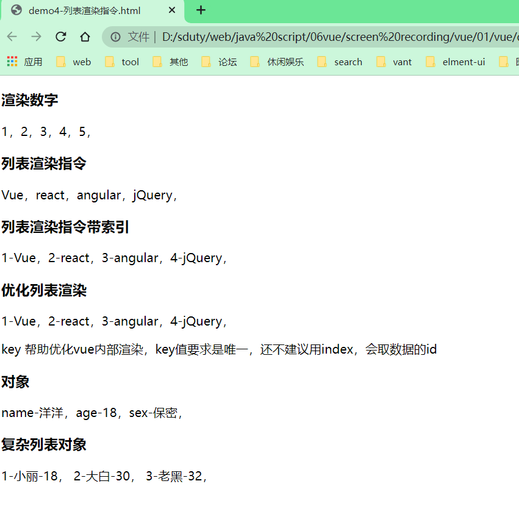Image resolution: width=519 pixels, height=531 pixels.
Task: Click the heading 复杂列表对象
Action: [44, 444]
